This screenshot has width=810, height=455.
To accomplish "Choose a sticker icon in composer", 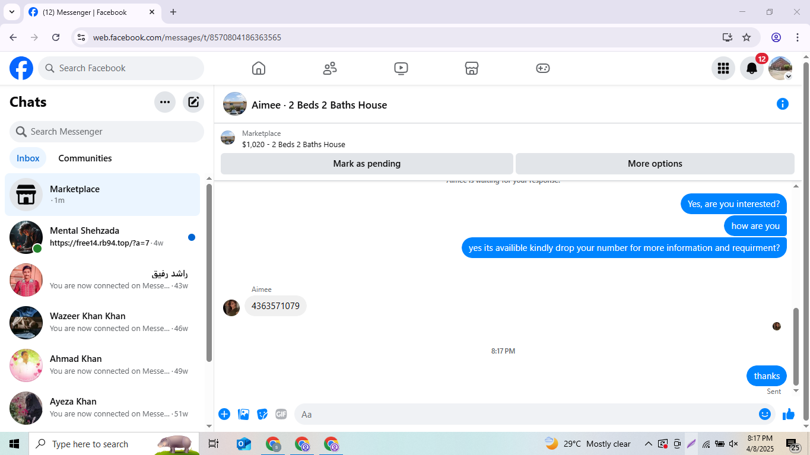I will pos(262,414).
